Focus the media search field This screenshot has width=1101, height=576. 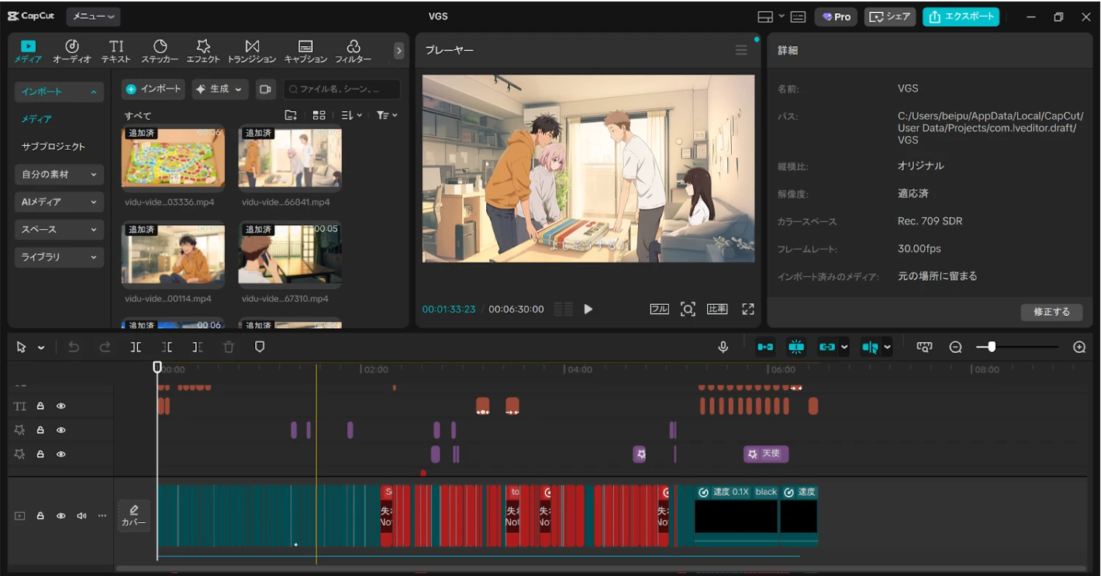(x=342, y=89)
